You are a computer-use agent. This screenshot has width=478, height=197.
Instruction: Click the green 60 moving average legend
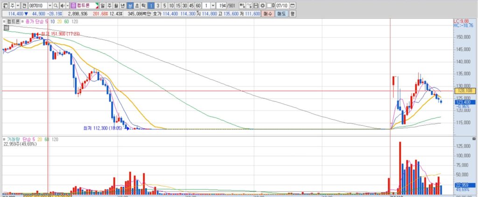pyautogui.click(x=66, y=21)
